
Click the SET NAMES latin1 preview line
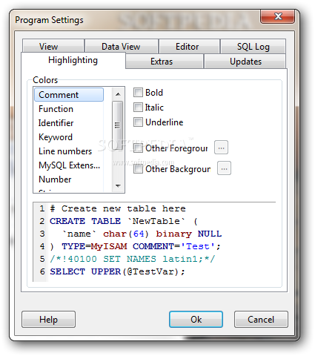133,259
